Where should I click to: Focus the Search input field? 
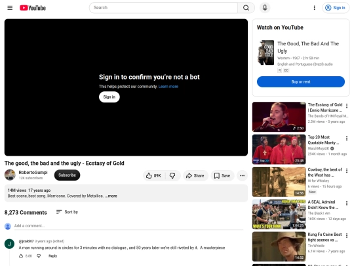click(163, 8)
